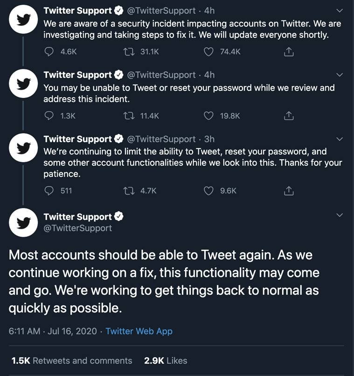354x376 pixels.
Task: Share the password reset tweet
Action: 289,116
